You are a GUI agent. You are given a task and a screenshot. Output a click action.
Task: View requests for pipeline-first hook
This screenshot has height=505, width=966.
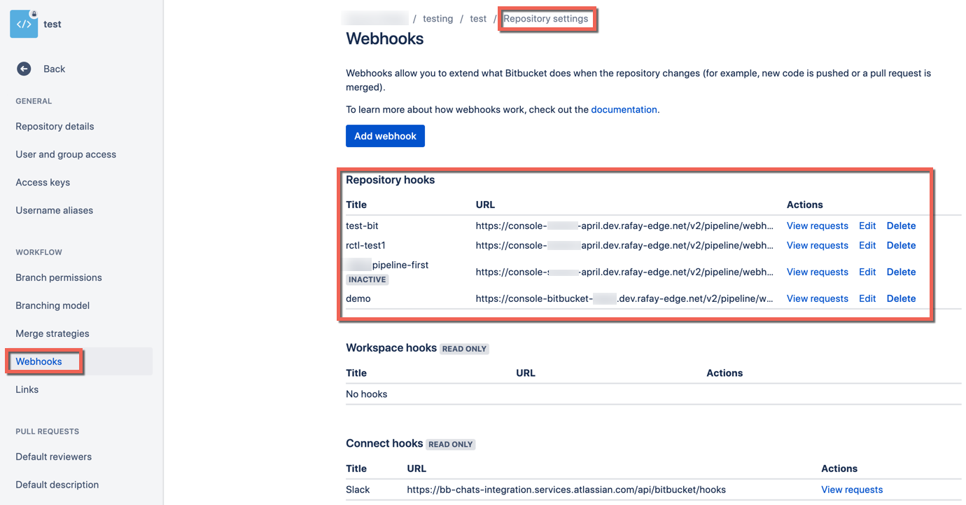coord(817,272)
